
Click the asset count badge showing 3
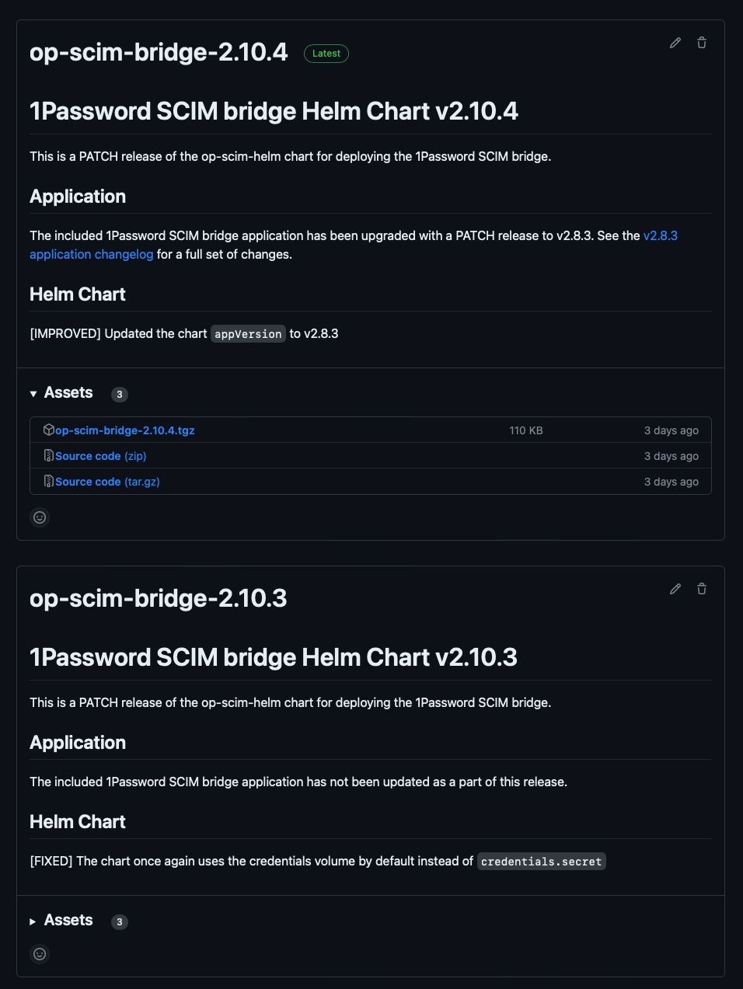pyautogui.click(x=119, y=394)
